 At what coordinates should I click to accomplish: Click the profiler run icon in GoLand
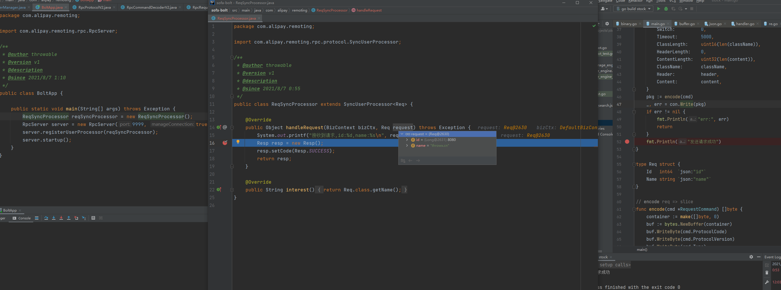(x=681, y=9)
